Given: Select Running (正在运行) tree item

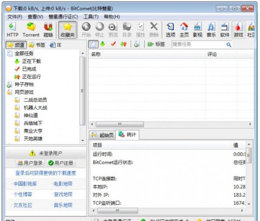Looking at the screenshot, I should tap(32, 77).
